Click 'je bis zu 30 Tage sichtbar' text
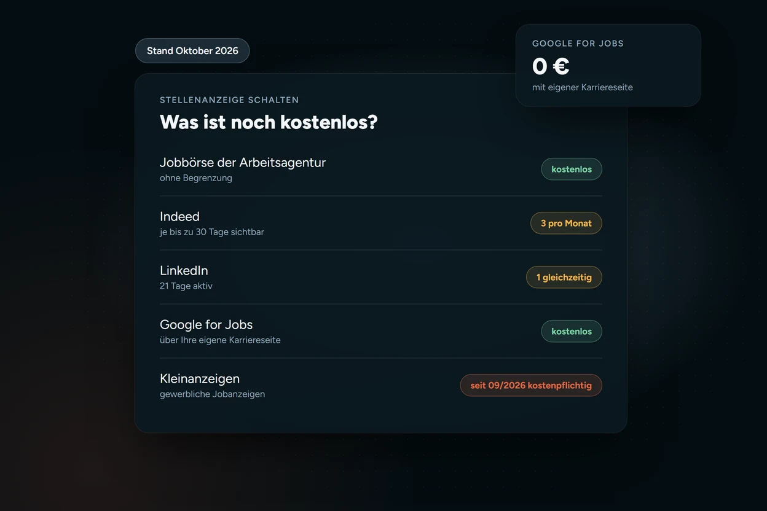 pos(212,232)
